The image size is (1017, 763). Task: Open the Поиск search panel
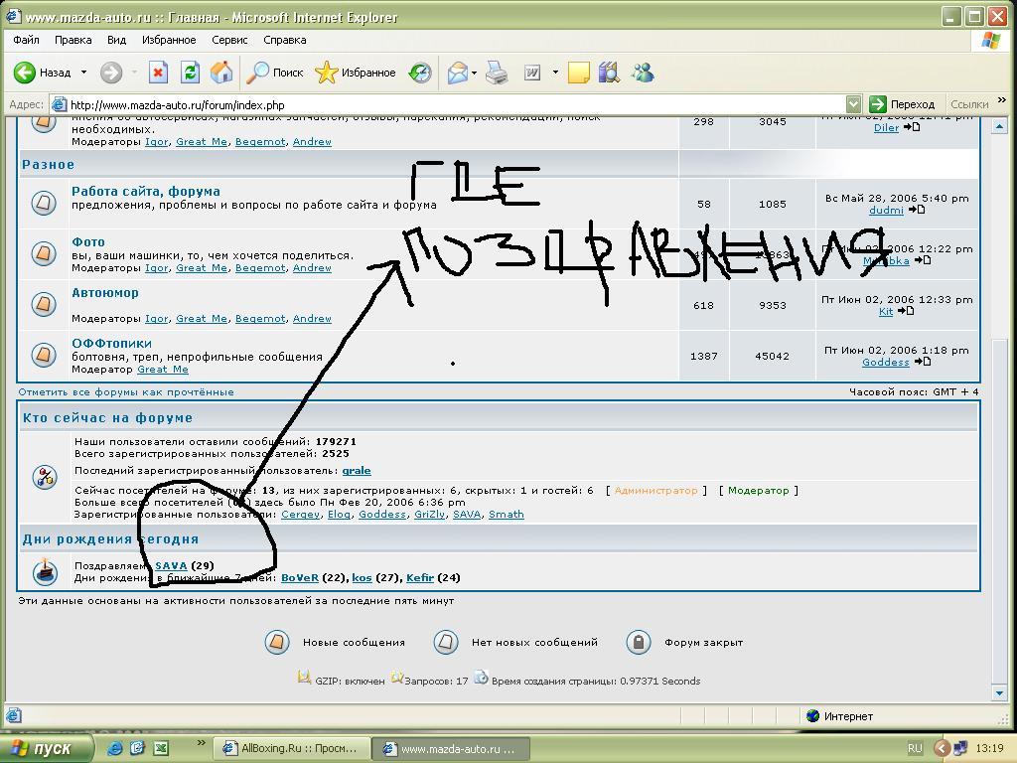pos(275,73)
